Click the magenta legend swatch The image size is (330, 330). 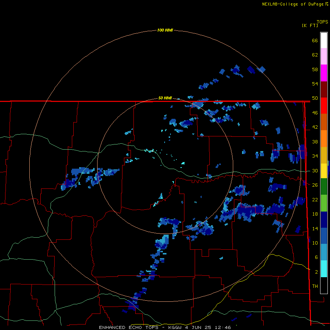[x=324, y=73]
